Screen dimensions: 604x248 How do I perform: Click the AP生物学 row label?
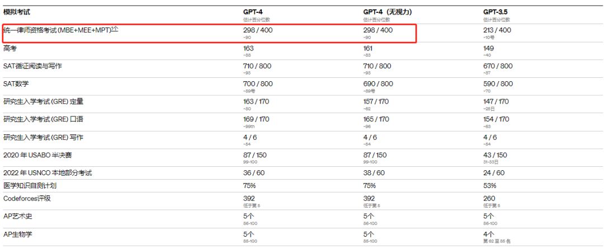point(17,235)
